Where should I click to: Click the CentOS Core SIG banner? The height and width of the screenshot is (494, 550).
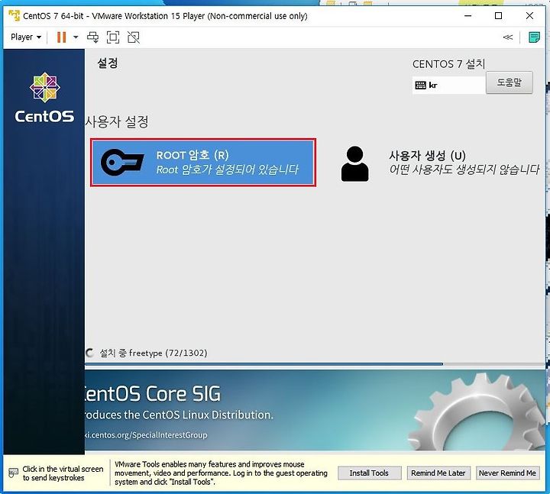(315, 410)
